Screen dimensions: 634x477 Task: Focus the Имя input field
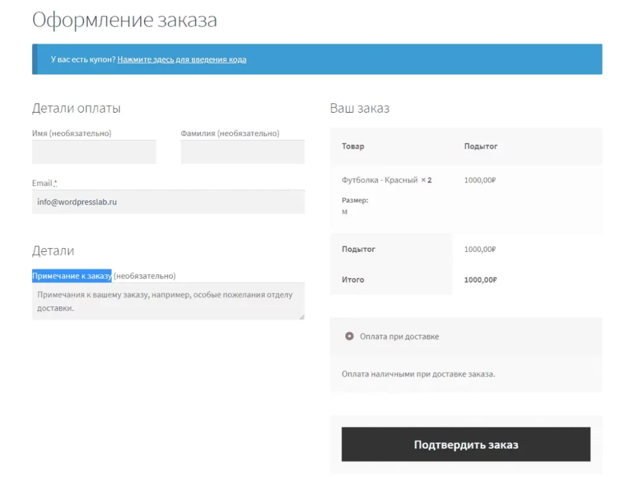tap(94, 152)
